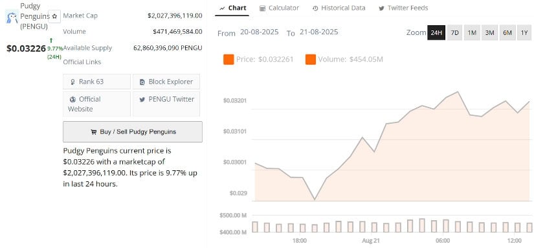Click the Block Explorer document icon

tap(142, 82)
